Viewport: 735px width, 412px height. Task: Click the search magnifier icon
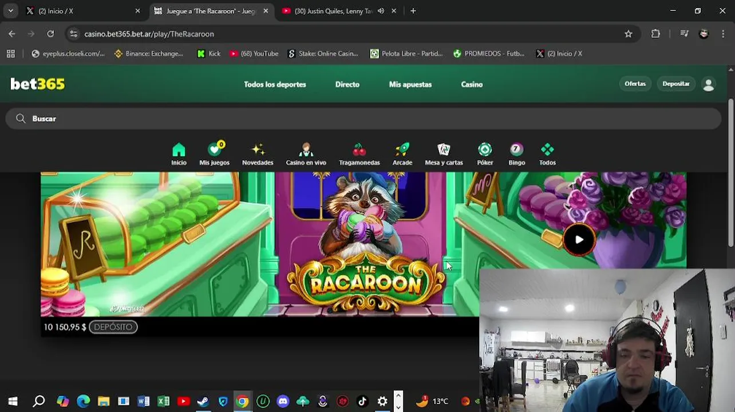point(21,118)
